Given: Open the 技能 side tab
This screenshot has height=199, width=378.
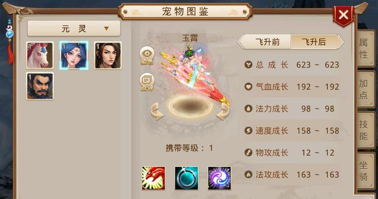Looking at the screenshot, I should pos(364,130).
